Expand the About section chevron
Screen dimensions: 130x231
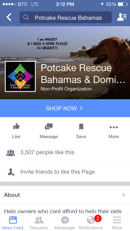click(x=123, y=195)
